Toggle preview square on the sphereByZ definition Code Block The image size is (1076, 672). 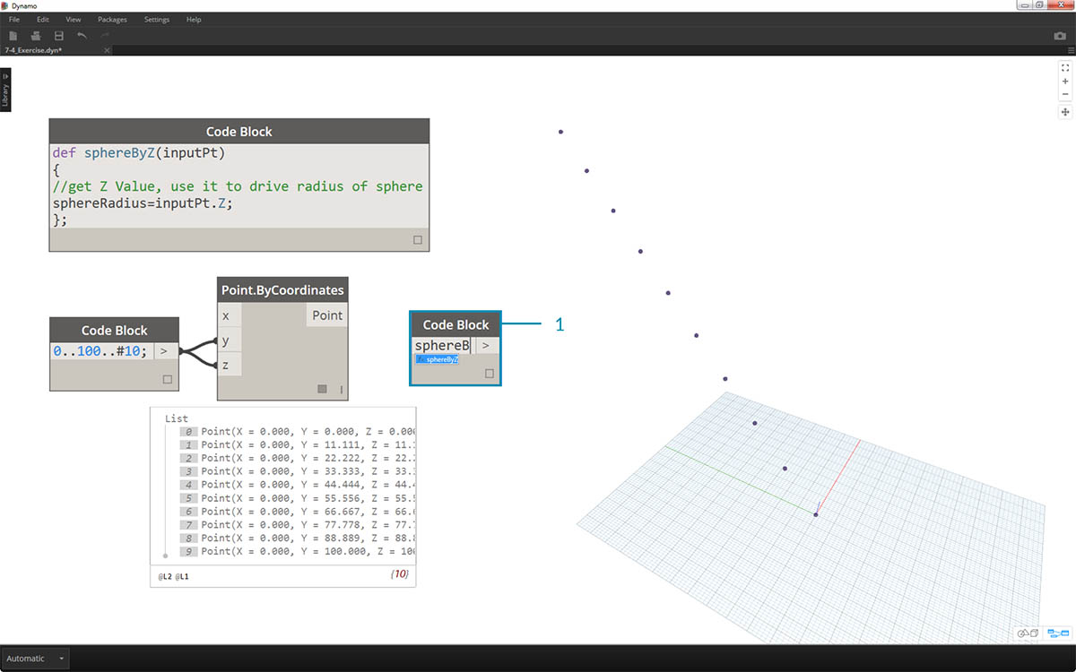coord(418,240)
